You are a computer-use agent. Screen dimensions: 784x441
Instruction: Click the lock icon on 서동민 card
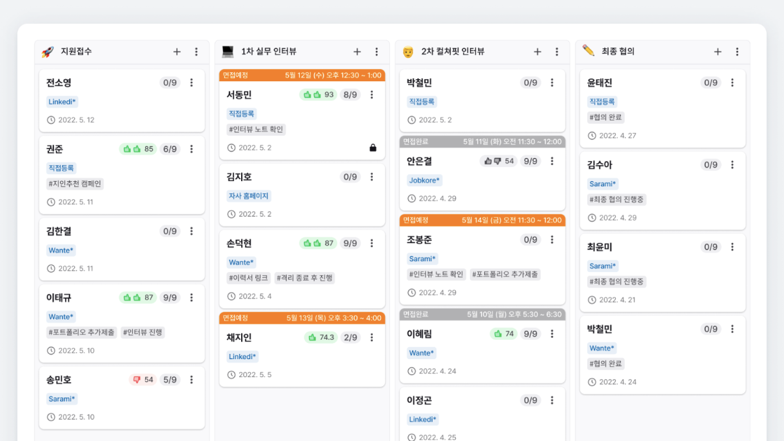373,148
